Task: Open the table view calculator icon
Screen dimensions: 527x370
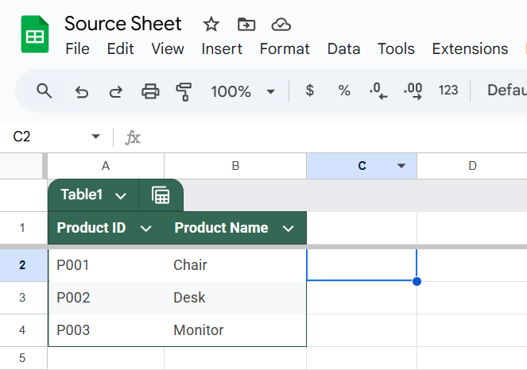Action: click(161, 195)
